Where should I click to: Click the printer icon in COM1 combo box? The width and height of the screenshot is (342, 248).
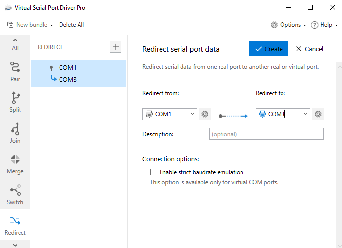click(x=149, y=114)
